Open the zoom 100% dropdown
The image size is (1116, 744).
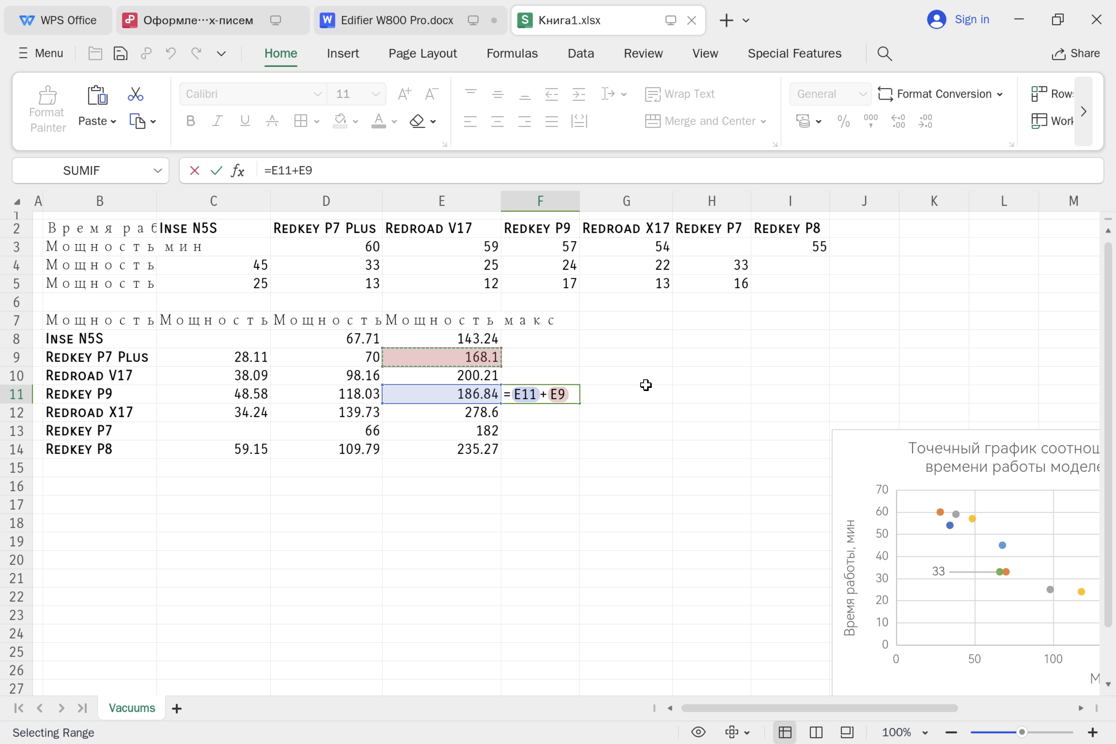[925, 733]
